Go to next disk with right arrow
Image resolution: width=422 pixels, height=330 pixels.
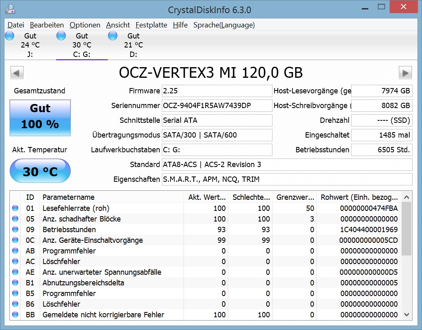point(405,72)
